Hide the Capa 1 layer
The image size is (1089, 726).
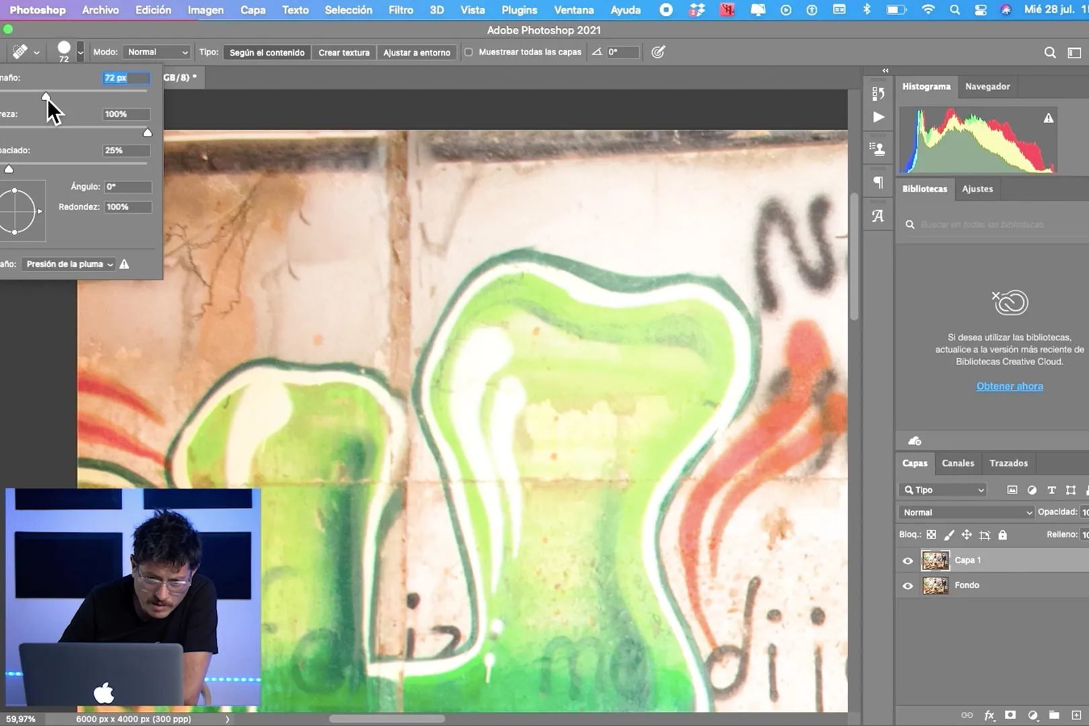(x=908, y=561)
